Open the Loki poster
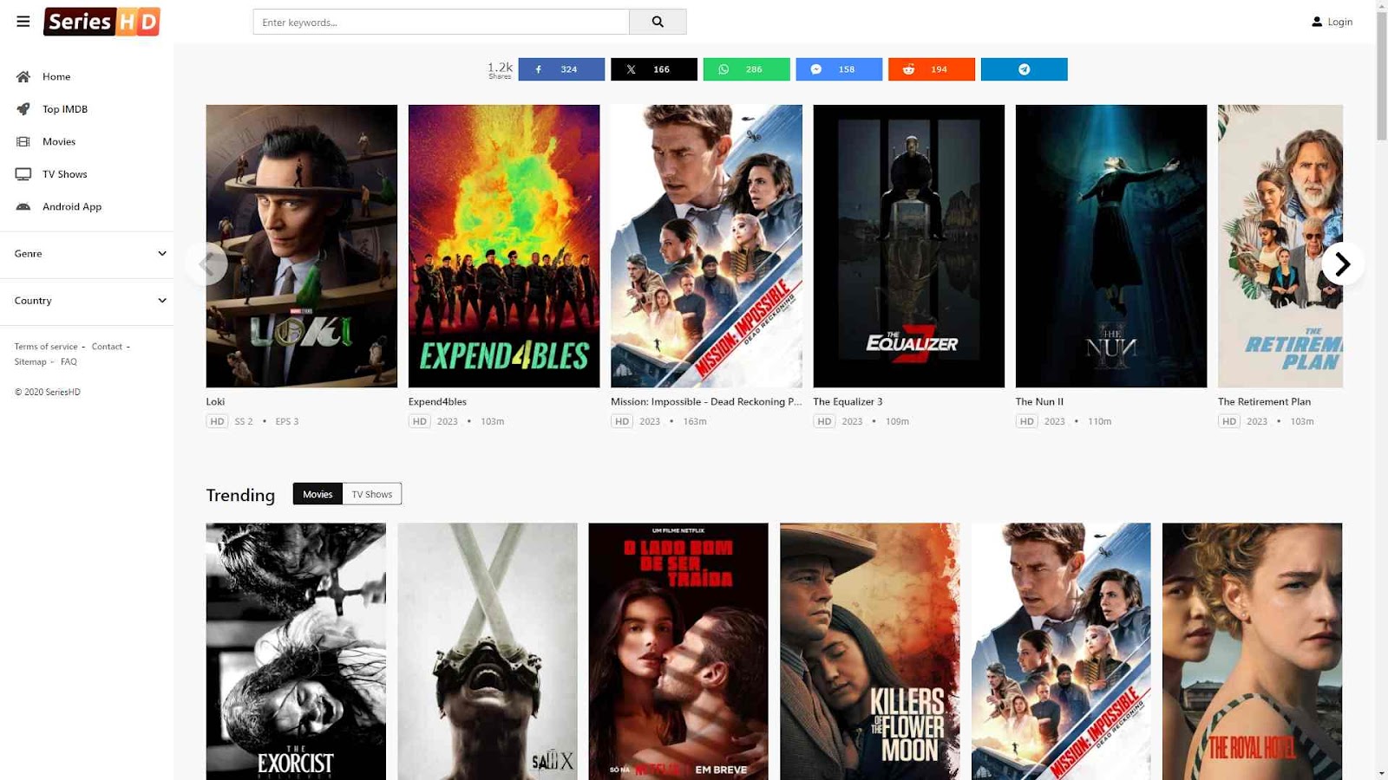The image size is (1388, 780). [x=302, y=246]
